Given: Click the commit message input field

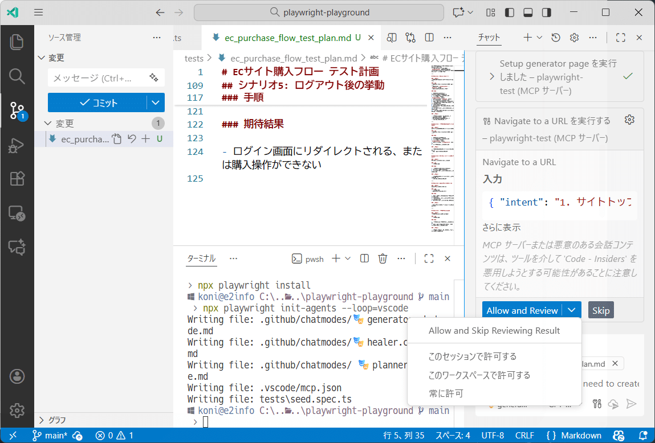Looking at the screenshot, I should [x=97, y=78].
